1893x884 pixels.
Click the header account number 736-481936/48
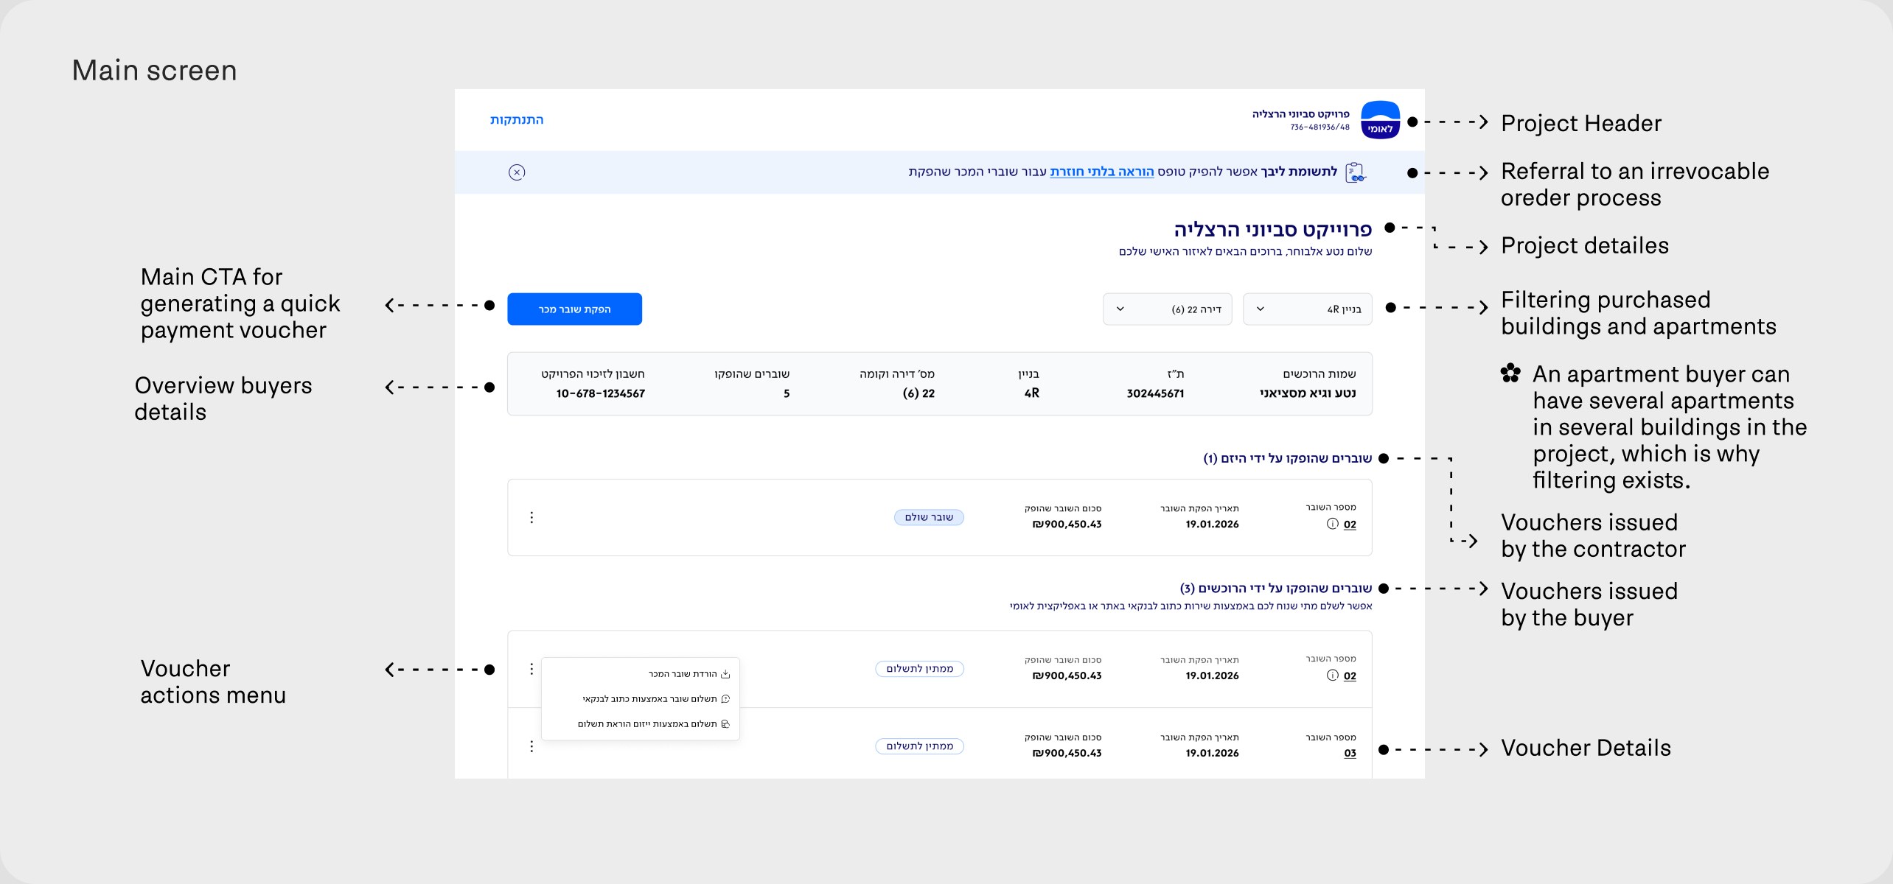(1319, 127)
